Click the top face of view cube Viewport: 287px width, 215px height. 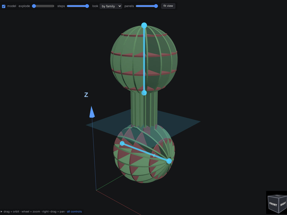(278, 196)
